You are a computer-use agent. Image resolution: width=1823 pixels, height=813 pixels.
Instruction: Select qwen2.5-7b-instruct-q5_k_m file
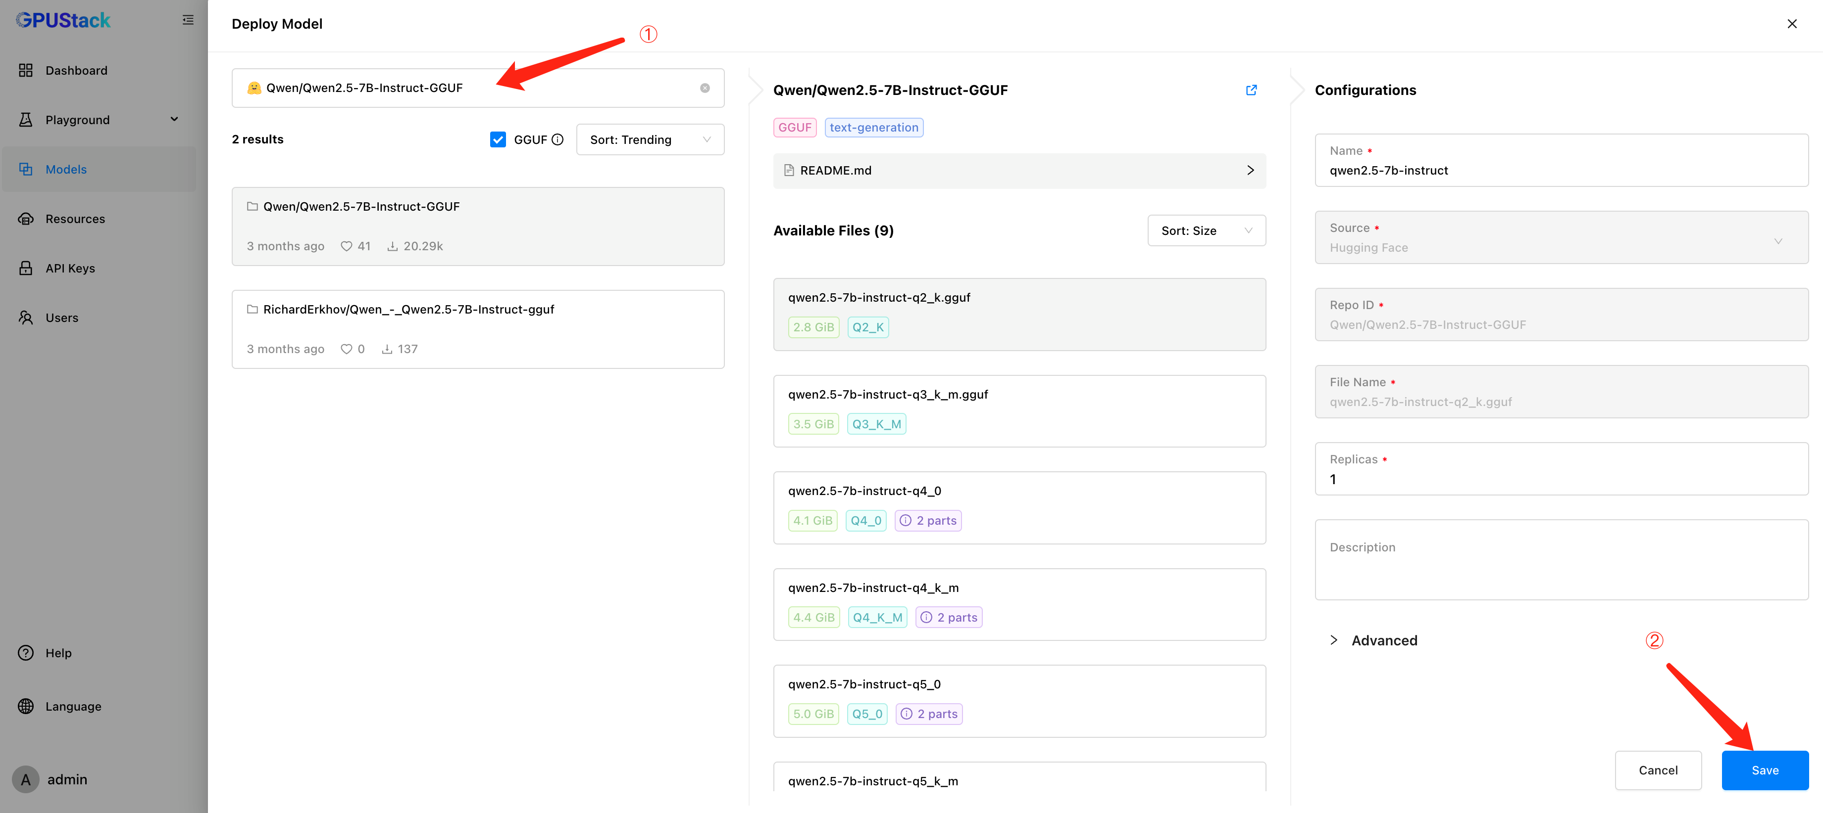pos(1019,777)
